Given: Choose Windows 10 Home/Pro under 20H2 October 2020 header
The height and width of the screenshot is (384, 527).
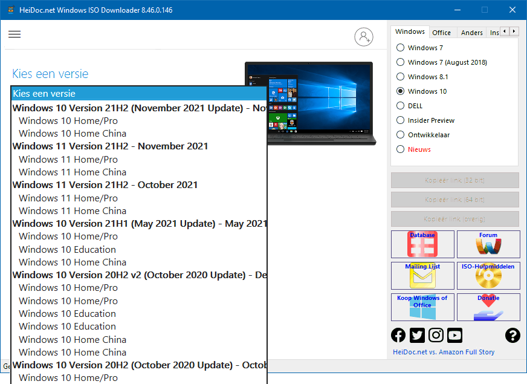Looking at the screenshot, I should click(139, 377).
